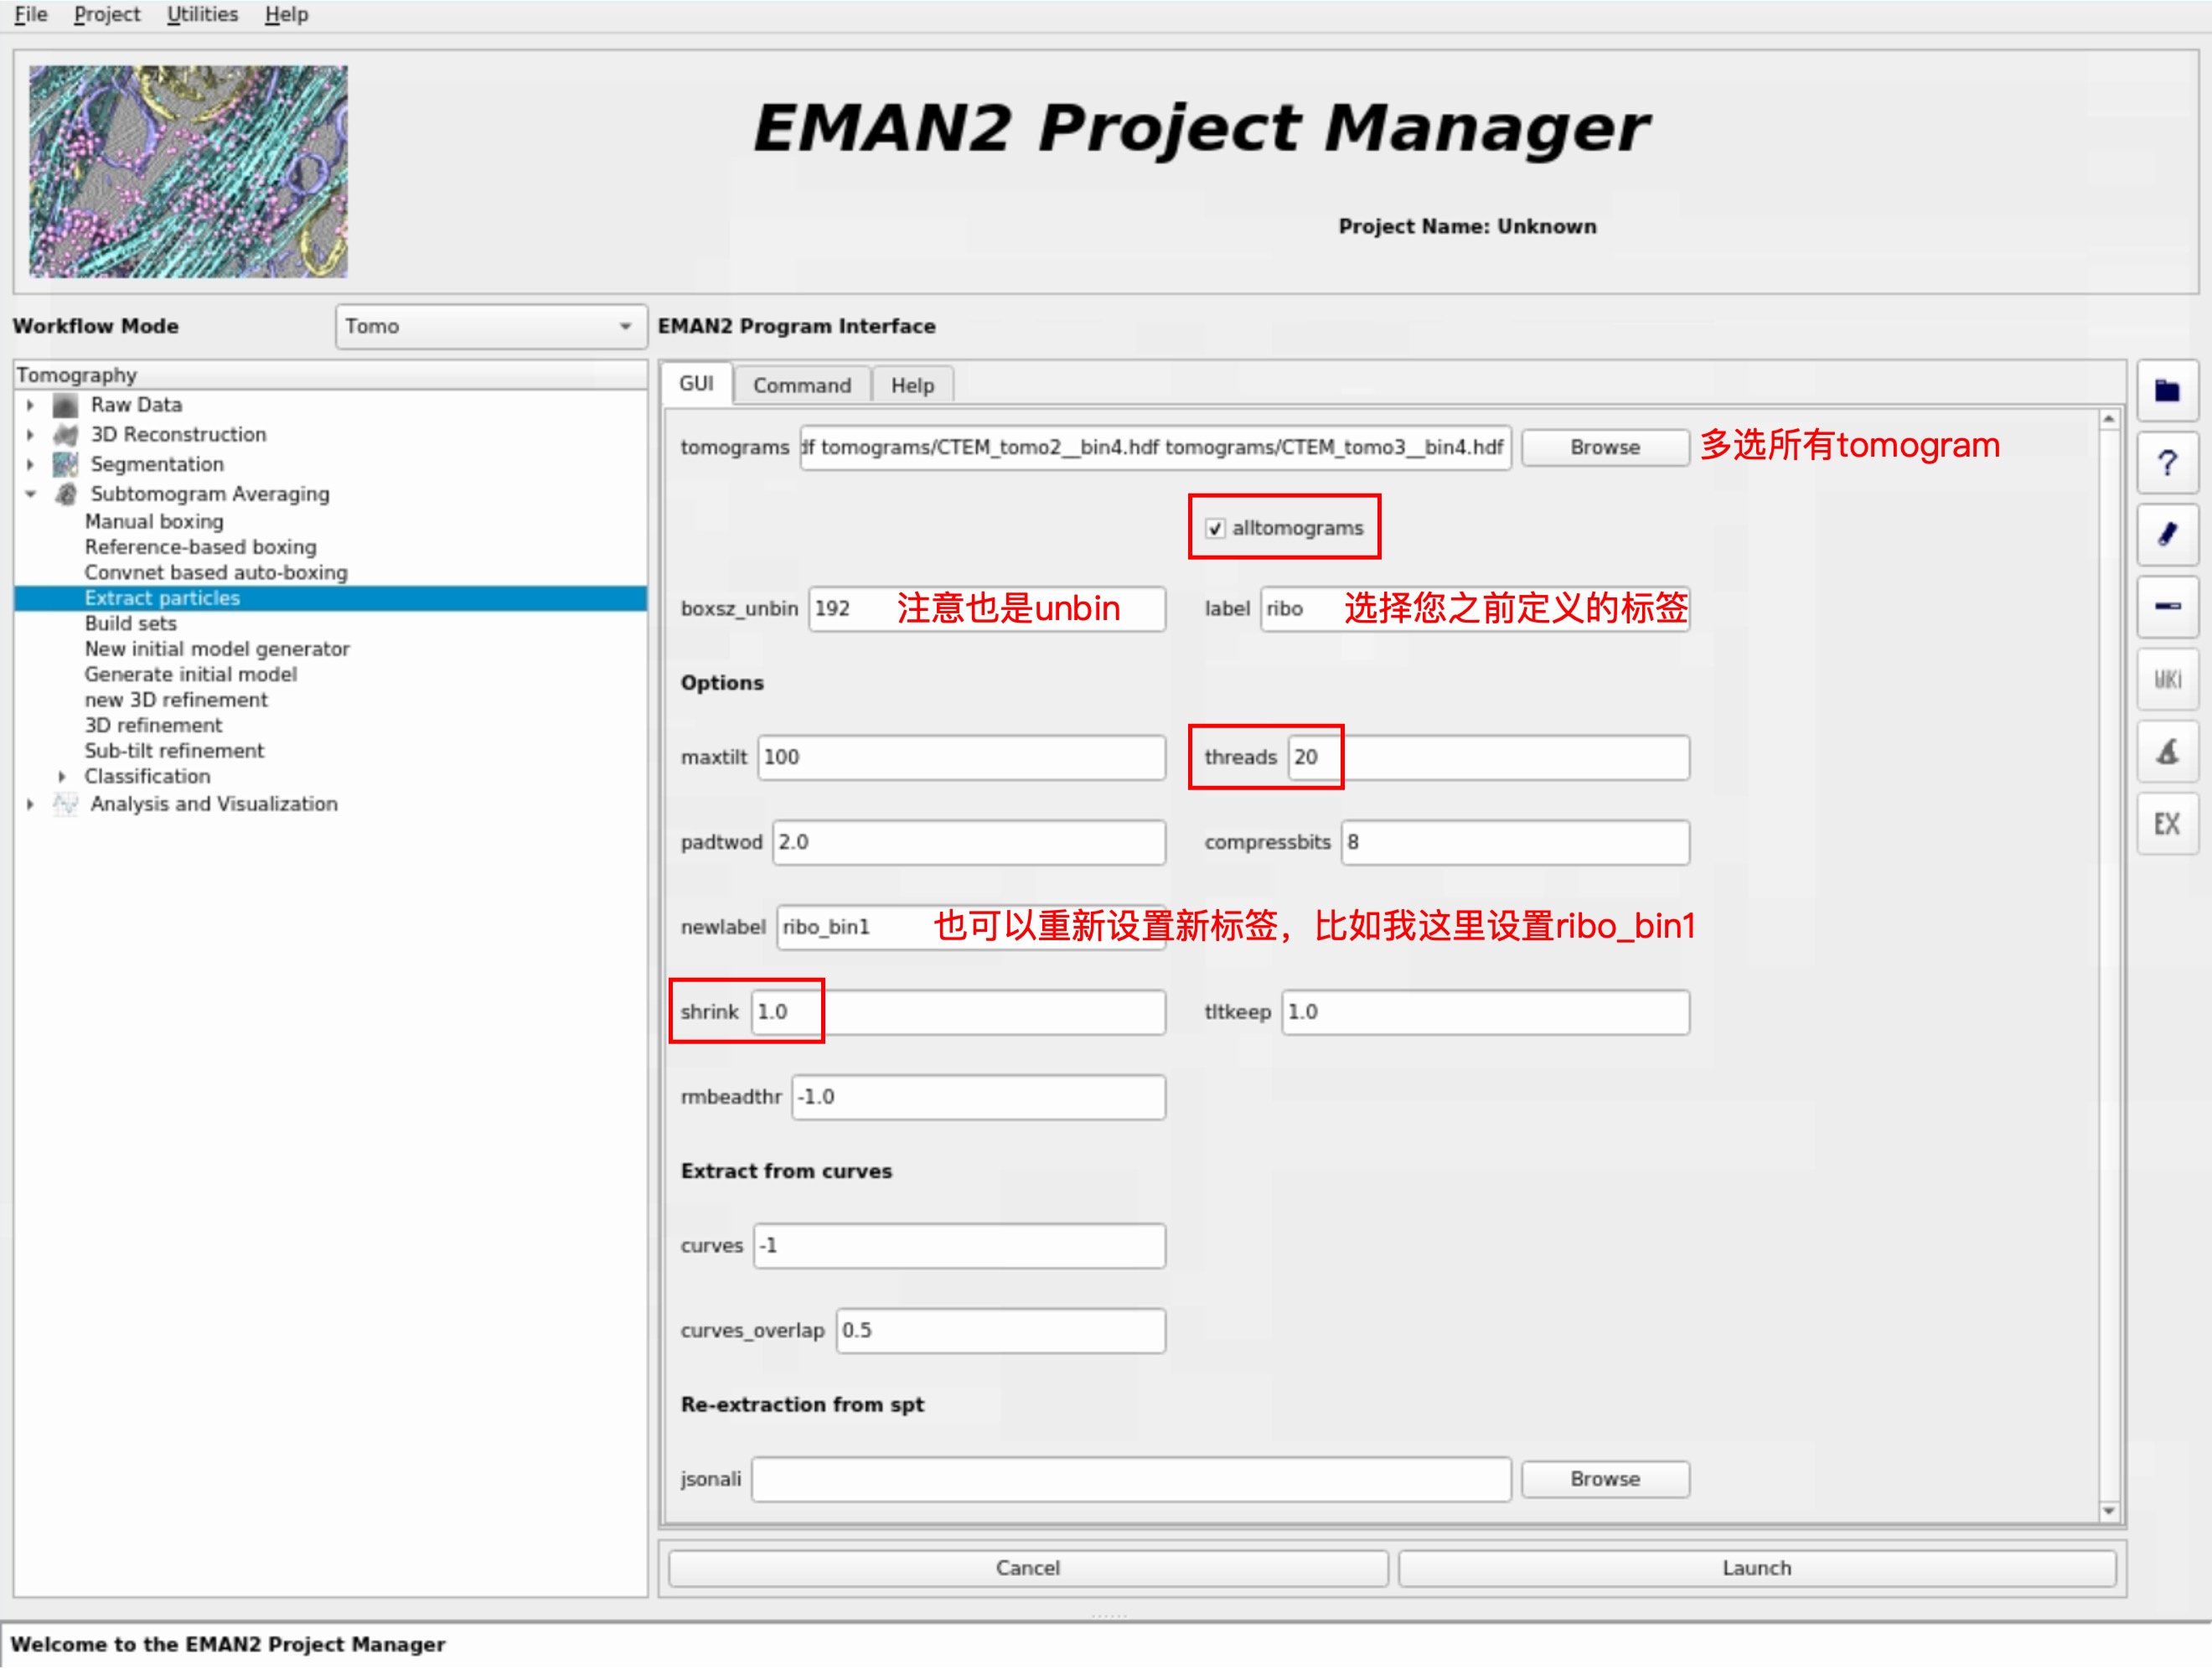Click the jsonali input field
The width and height of the screenshot is (2212, 1670).
tap(1131, 1480)
